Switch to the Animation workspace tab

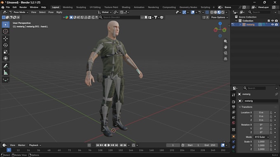point(139,7)
